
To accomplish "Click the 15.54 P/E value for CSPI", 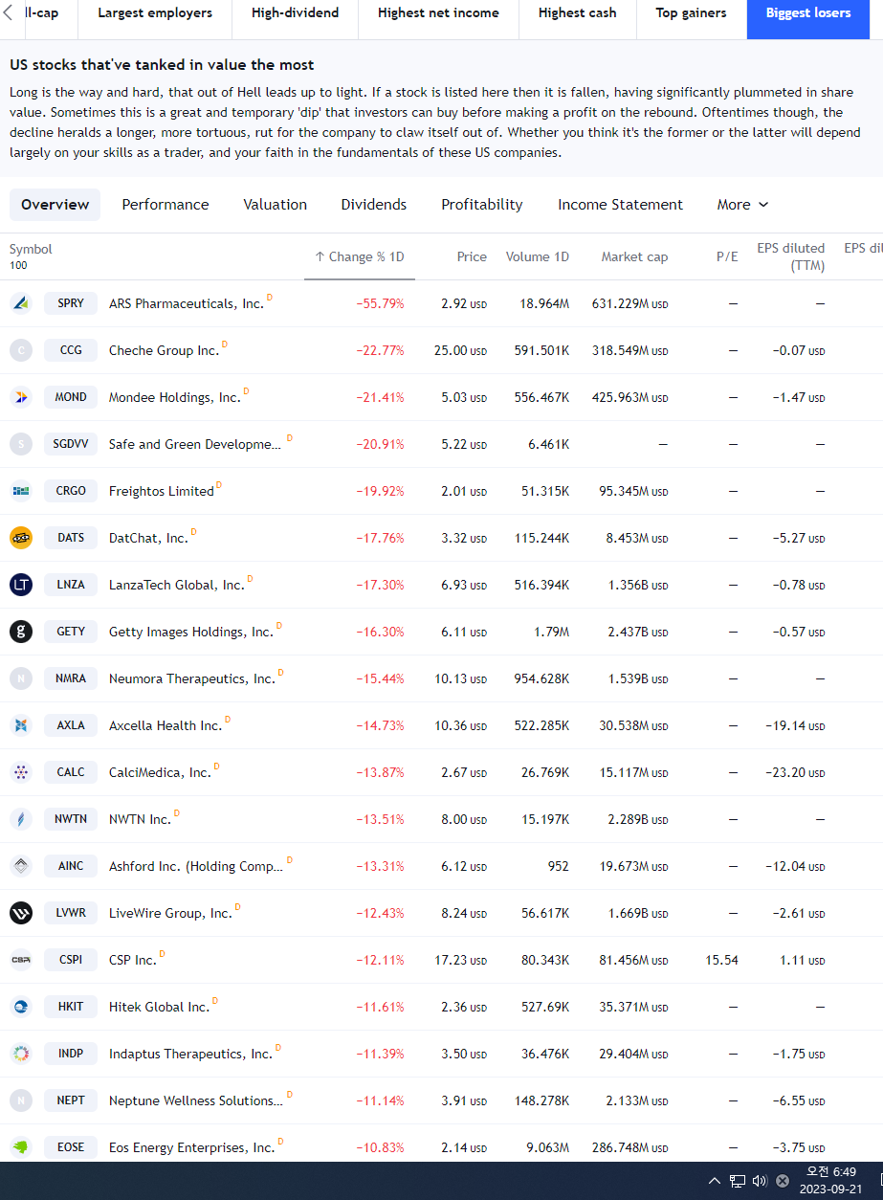I will point(722,960).
